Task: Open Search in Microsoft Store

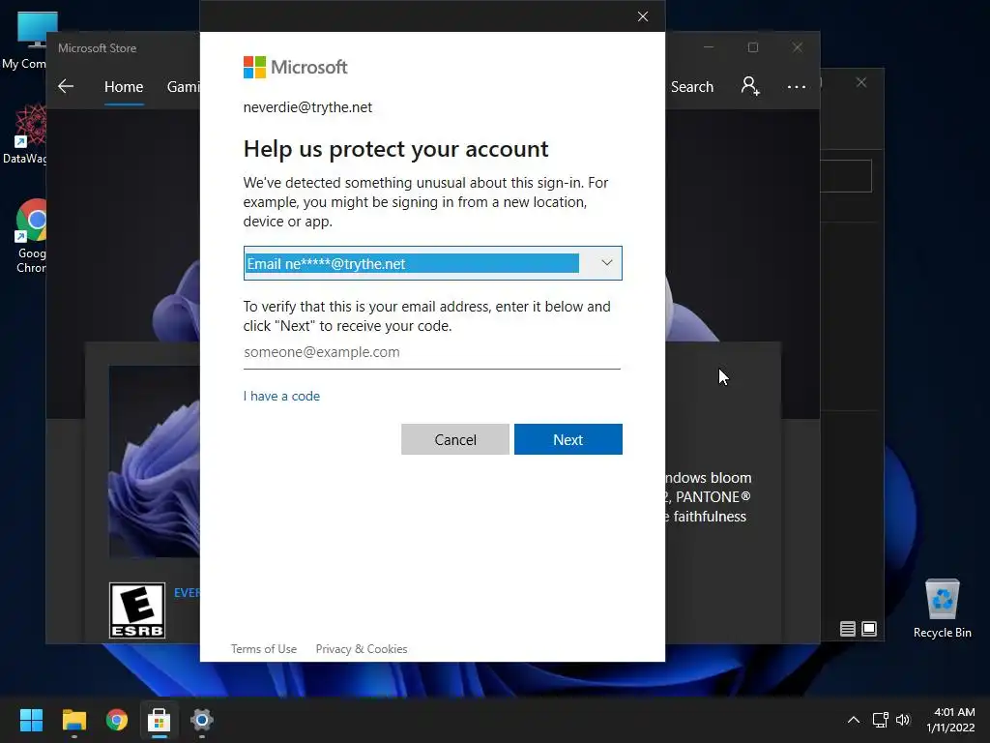Action: click(692, 86)
